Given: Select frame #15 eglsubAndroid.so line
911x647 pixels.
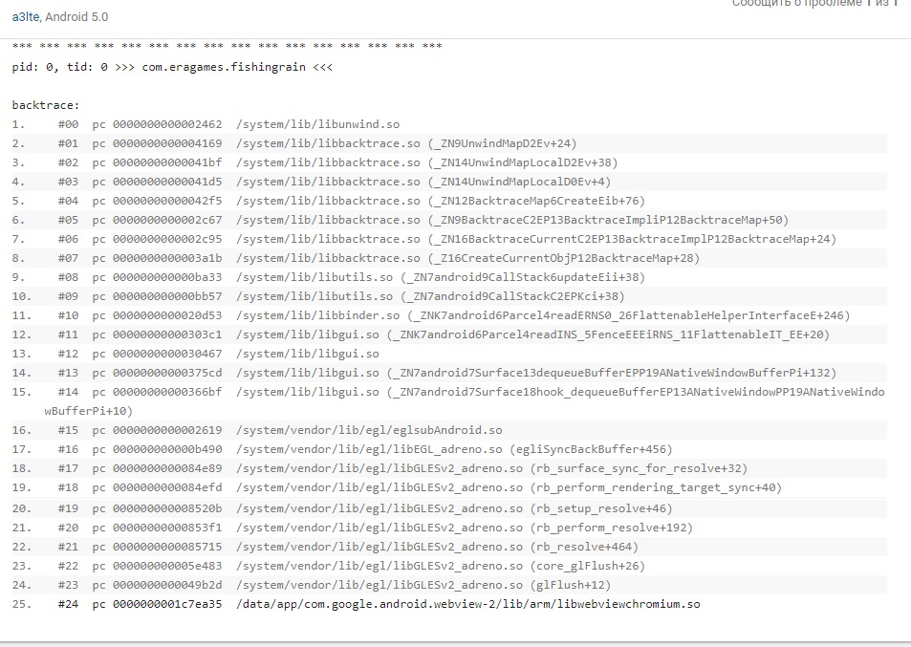Looking at the screenshot, I should [x=449, y=430].
